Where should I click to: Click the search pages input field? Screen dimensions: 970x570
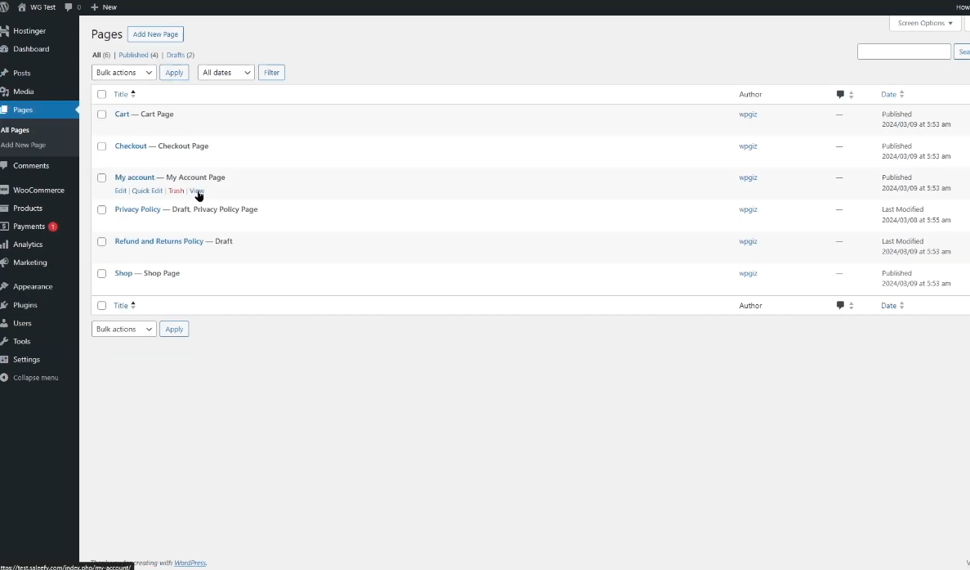click(x=904, y=52)
